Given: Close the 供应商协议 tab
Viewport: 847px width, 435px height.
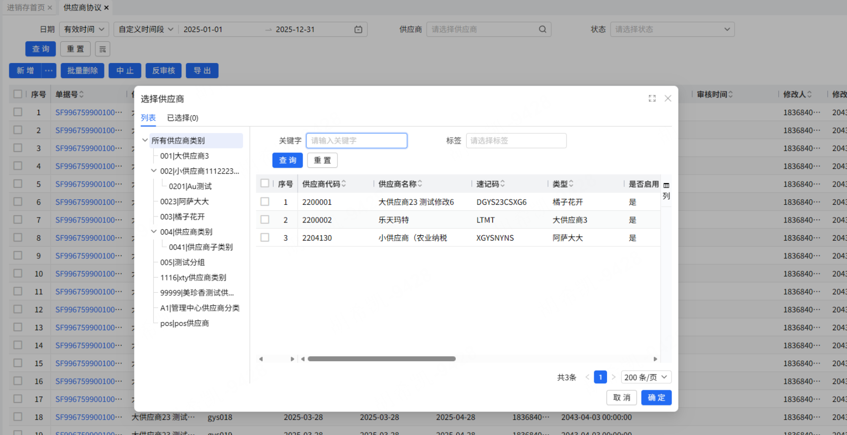Looking at the screenshot, I should pos(106,8).
